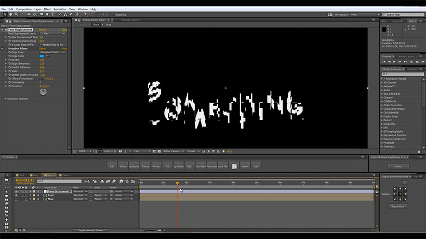
Task: Click the timeline zoom slider
Action: coord(150,230)
